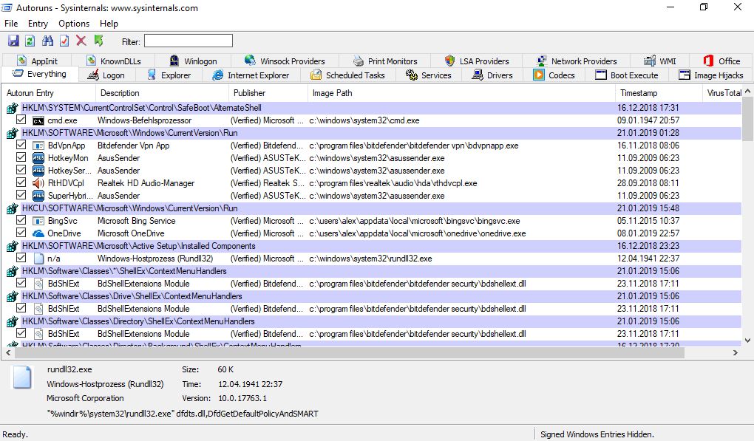Sort by Image Path column header
This screenshot has width=754, height=441.
coord(461,93)
